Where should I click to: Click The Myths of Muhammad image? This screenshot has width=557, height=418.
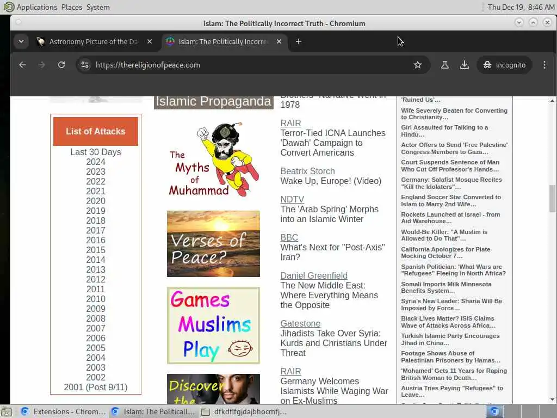click(x=213, y=159)
